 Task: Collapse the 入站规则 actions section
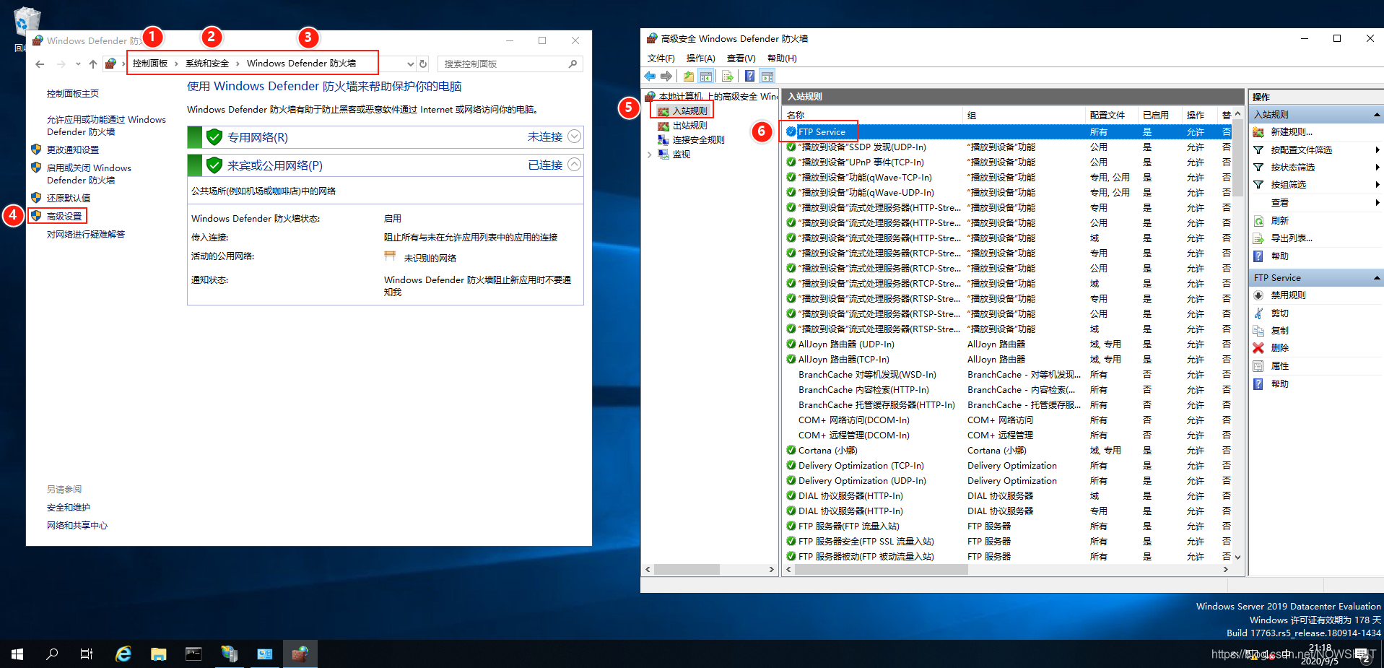pos(1376,115)
